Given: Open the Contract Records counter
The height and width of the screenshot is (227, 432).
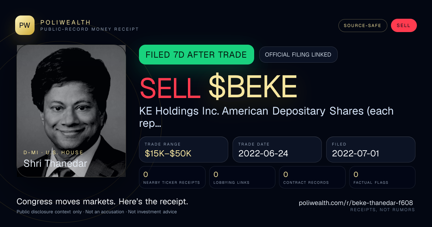Looking at the screenshot, I should click(312, 177).
